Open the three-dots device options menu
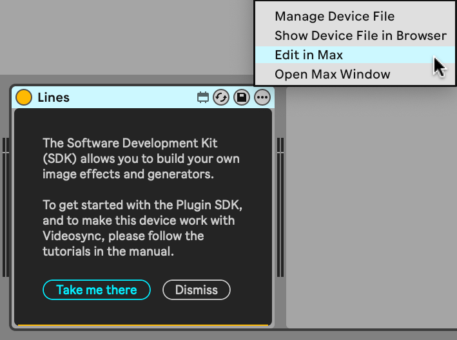This screenshot has width=457, height=340. 262,97
